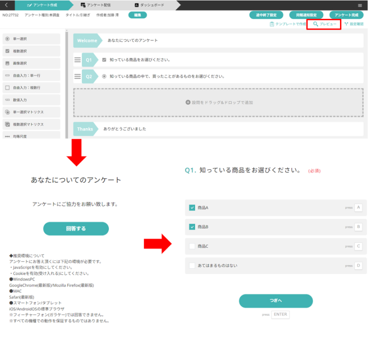Select 自由入力：単一行 question type
Image resolution: width=368 pixels, height=338 pixels.
pos(31,76)
